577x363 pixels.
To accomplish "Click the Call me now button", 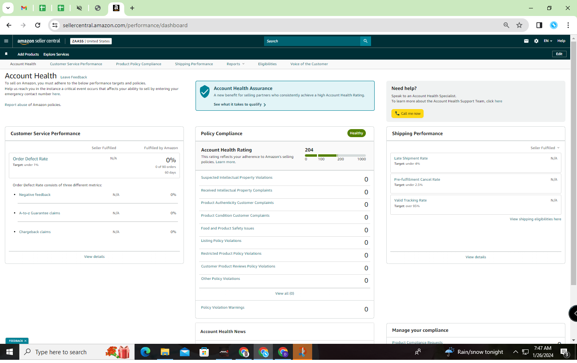I will click(x=408, y=114).
